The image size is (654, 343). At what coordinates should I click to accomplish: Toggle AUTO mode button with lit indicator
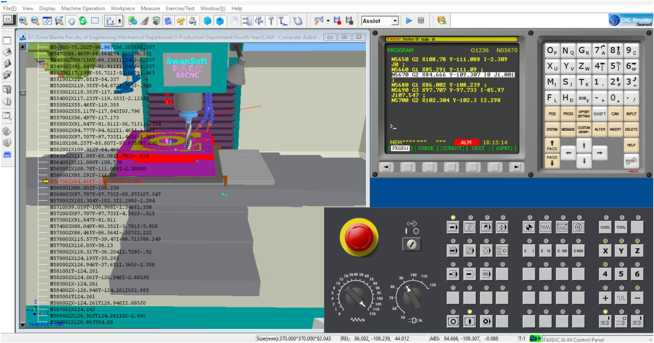click(x=453, y=227)
